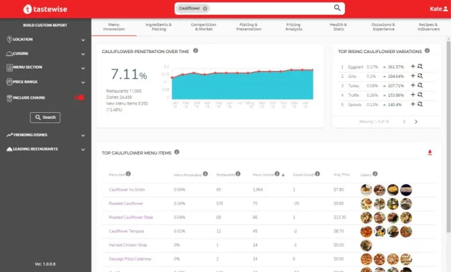Image resolution: width=451 pixels, height=272 pixels.
Task: Sort by Menu Growth arrow
Action: tap(283, 175)
